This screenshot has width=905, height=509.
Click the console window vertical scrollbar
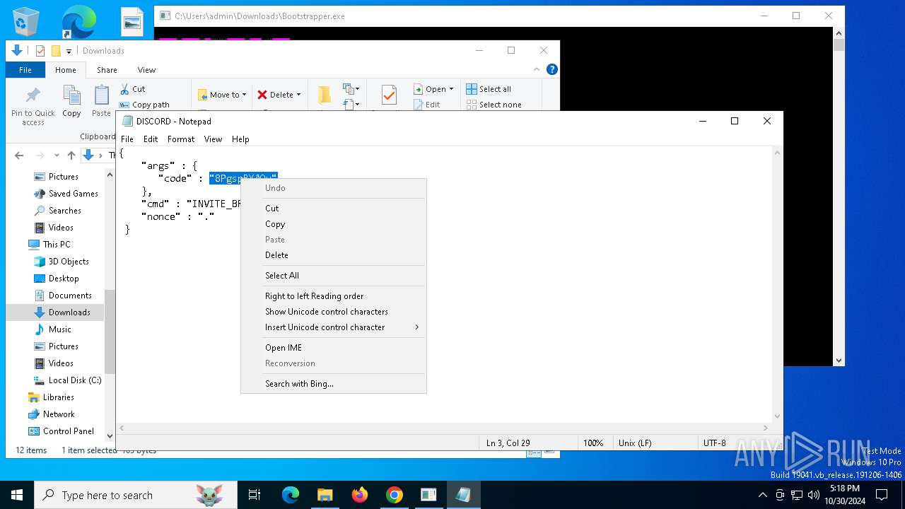coord(839,197)
